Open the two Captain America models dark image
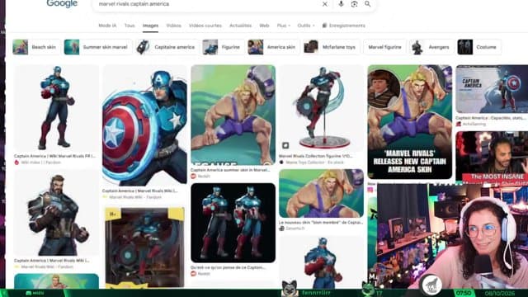The width and height of the screenshot is (528, 297). (233, 223)
